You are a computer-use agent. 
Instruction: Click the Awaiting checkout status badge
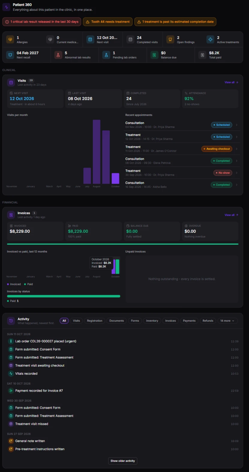click(x=217, y=149)
